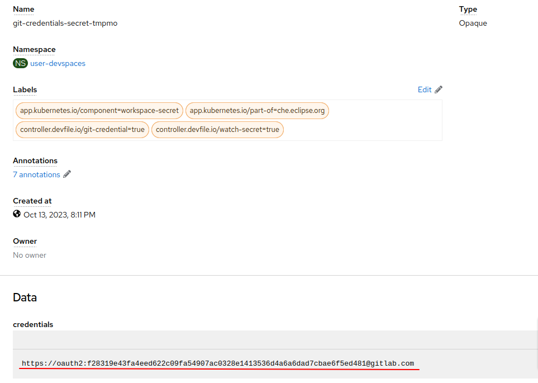Click the Type field heading

pos(468,10)
